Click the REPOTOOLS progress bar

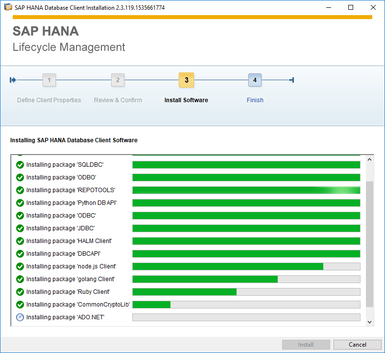pos(246,190)
